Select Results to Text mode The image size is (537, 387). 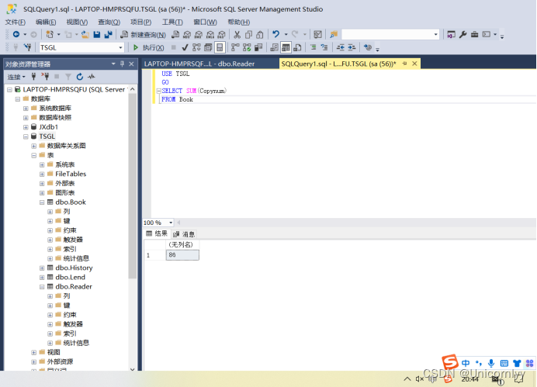pos(274,47)
